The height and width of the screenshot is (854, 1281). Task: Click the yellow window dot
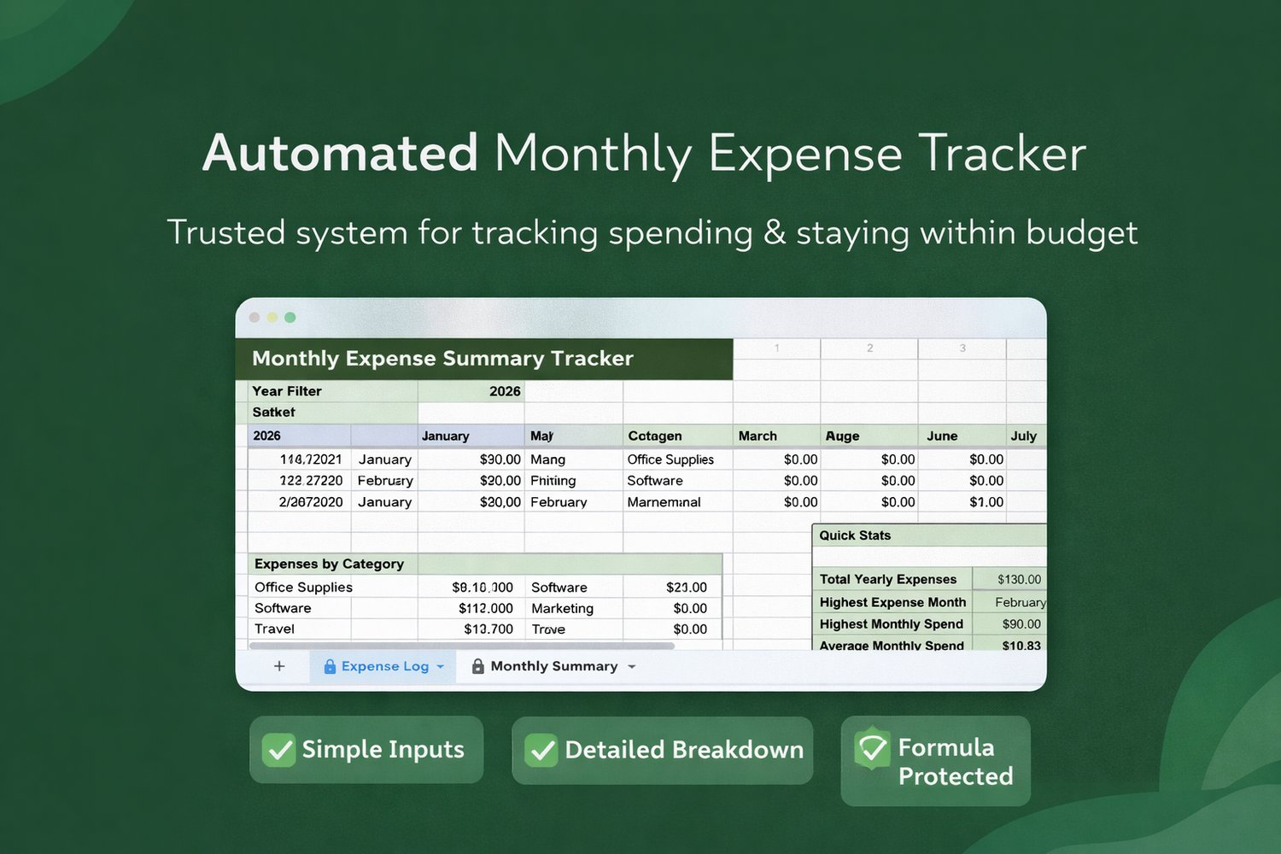point(272,318)
